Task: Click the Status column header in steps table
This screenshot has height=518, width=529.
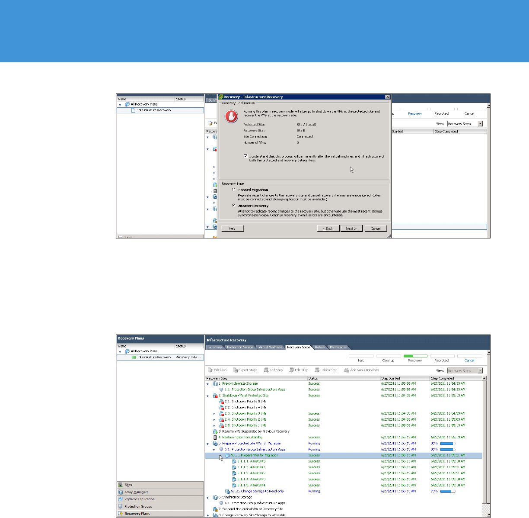Action: click(344, 378)
